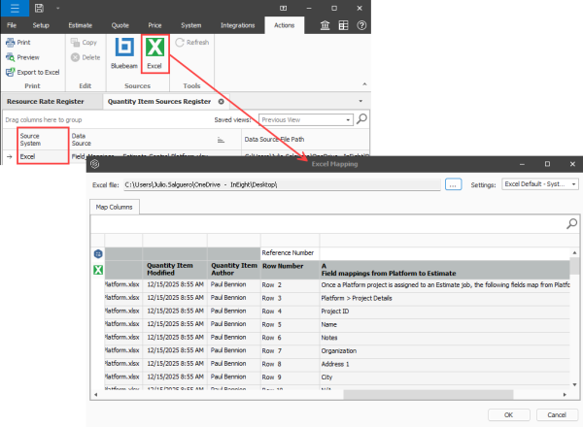Click the search magnifier beside Saved views
The height and width of the screenshot is (427, 583).
coord(361,119)
